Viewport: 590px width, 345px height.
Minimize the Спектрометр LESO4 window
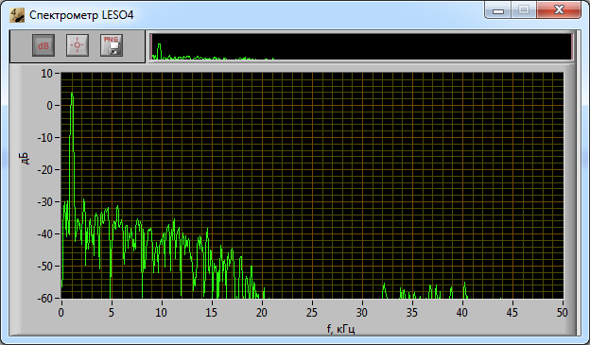[497, 10]
